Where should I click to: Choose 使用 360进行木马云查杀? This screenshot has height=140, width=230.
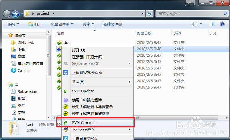point(97,107)
